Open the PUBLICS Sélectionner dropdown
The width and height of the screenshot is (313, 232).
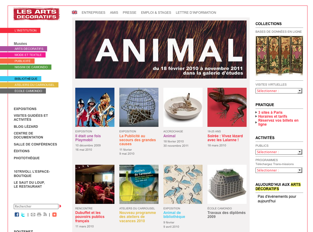[279, 152]
